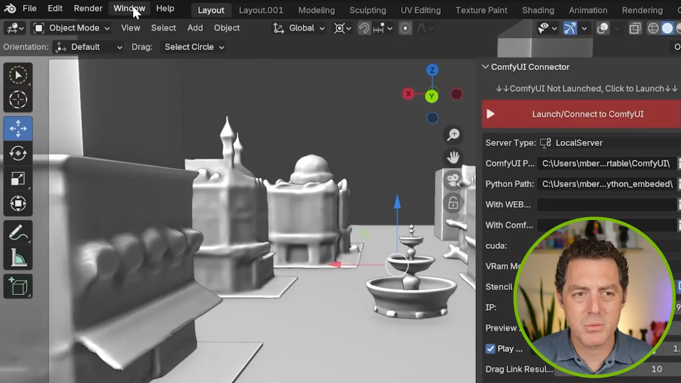Click Launch/Connect to ComfyUI button
Viewport: 681px width, 383px height.
pos(581,114)
